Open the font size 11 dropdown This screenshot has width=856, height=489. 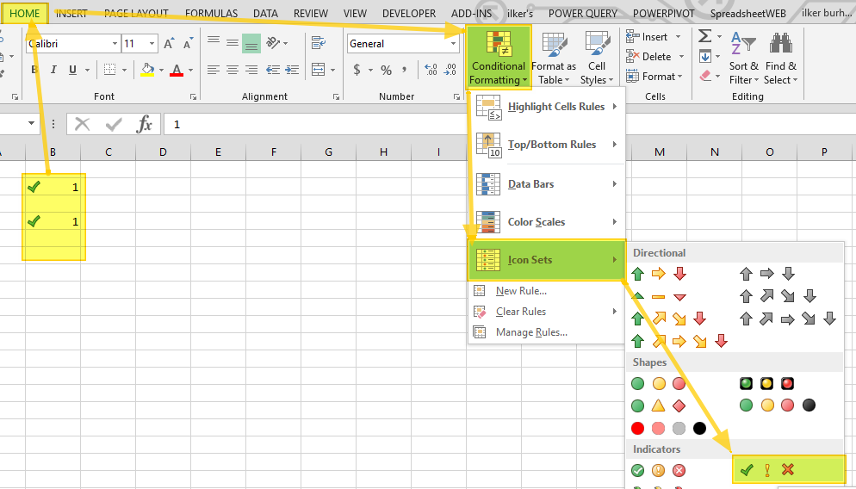pyautogui.click(x=152, y=44)
